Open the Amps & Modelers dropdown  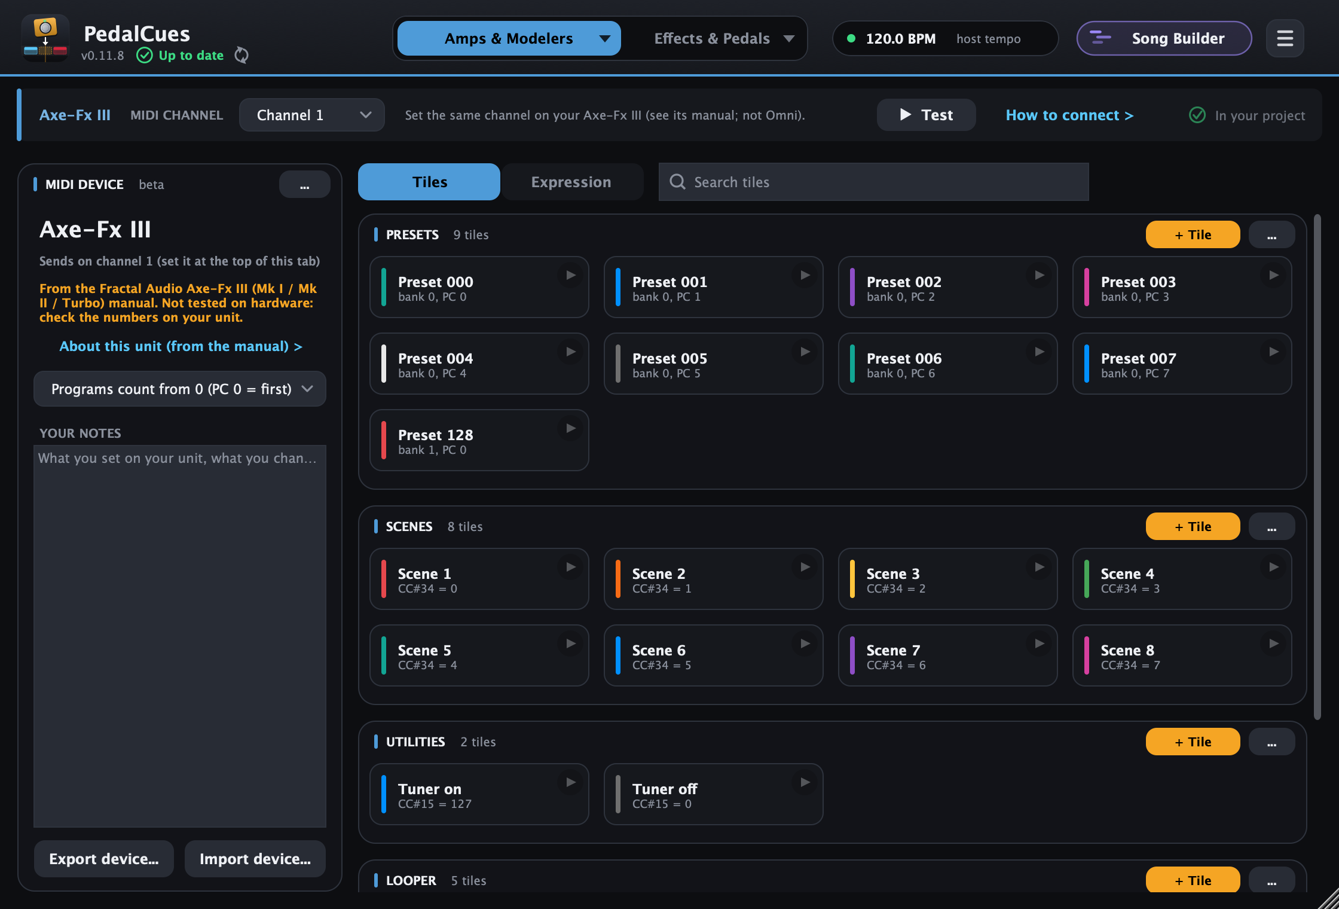click(x=509, y=38)
